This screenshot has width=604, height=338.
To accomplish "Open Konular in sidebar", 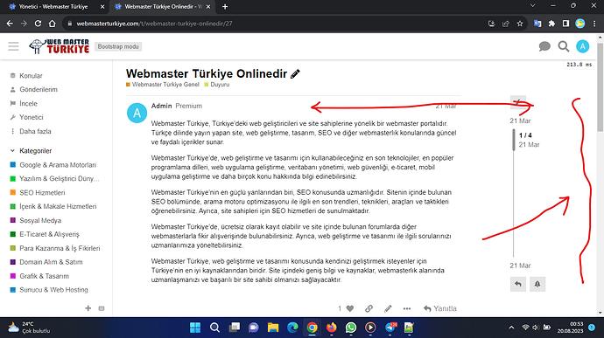I will (x=31, y=76).
